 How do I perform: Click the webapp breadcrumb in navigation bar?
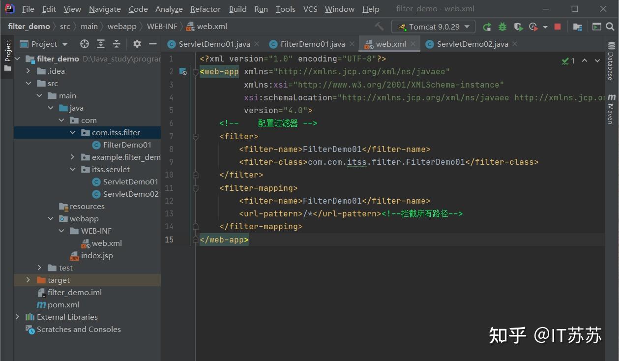[x=122, y=27]
